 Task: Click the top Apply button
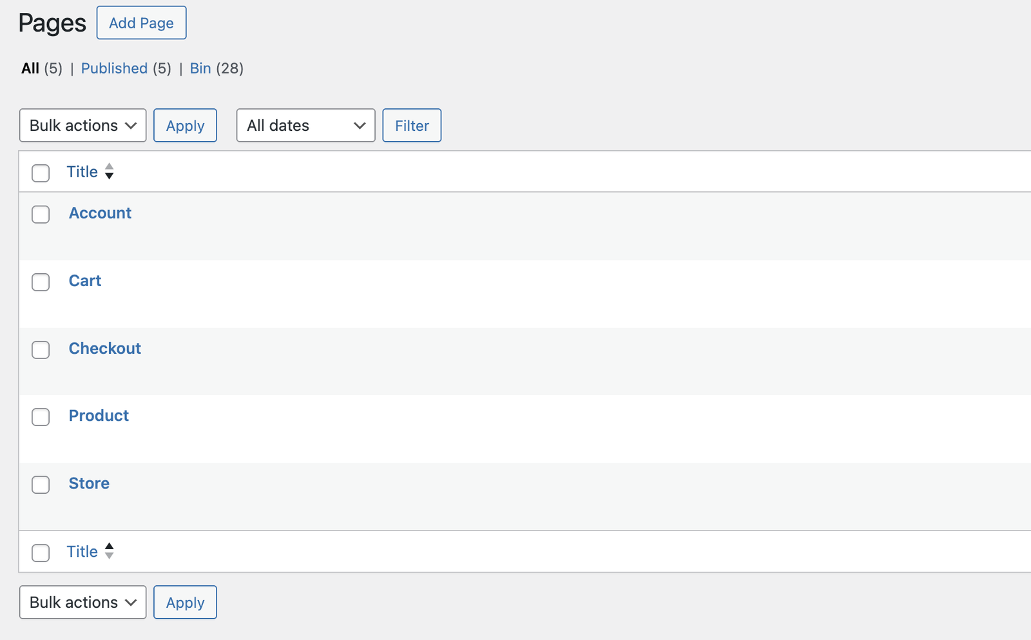[x=185, y=126]
